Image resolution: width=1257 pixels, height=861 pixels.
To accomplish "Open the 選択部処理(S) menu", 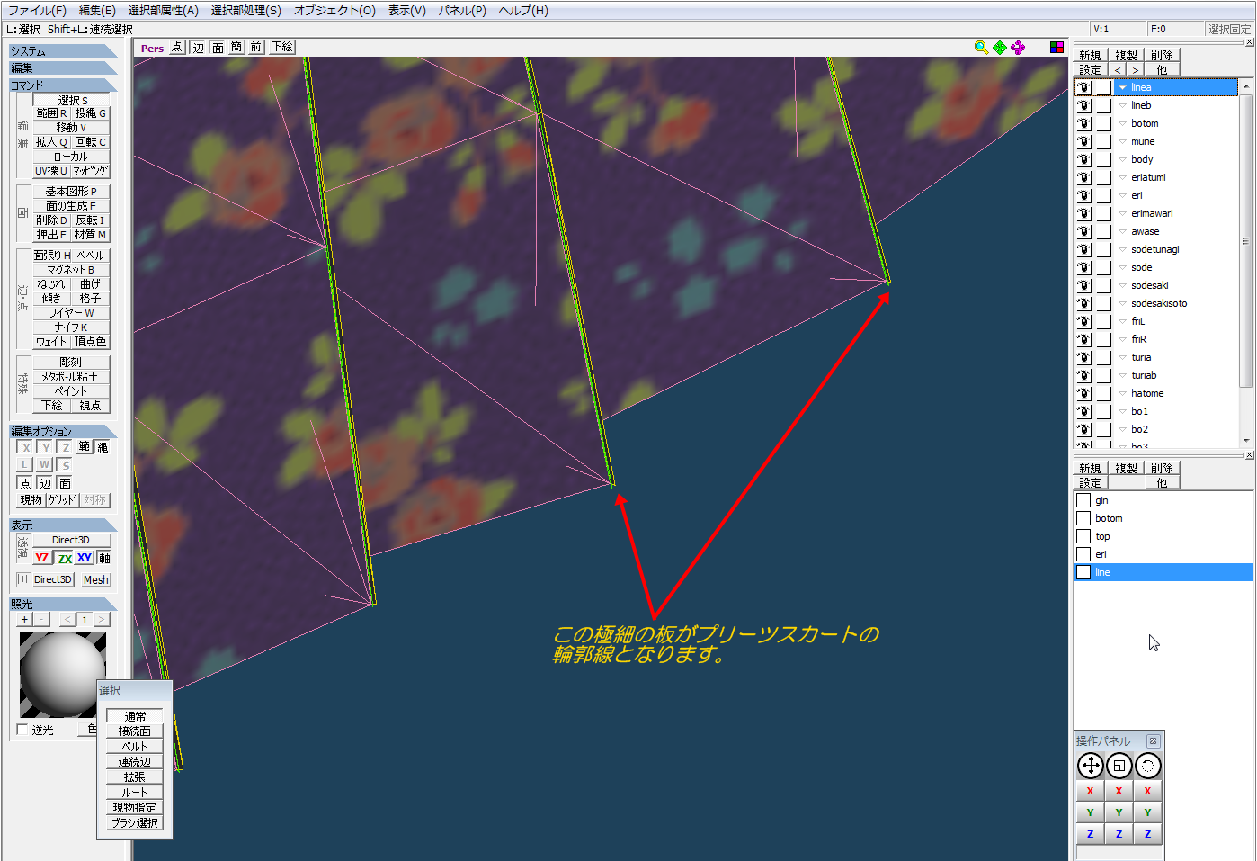I will (245, 11).
